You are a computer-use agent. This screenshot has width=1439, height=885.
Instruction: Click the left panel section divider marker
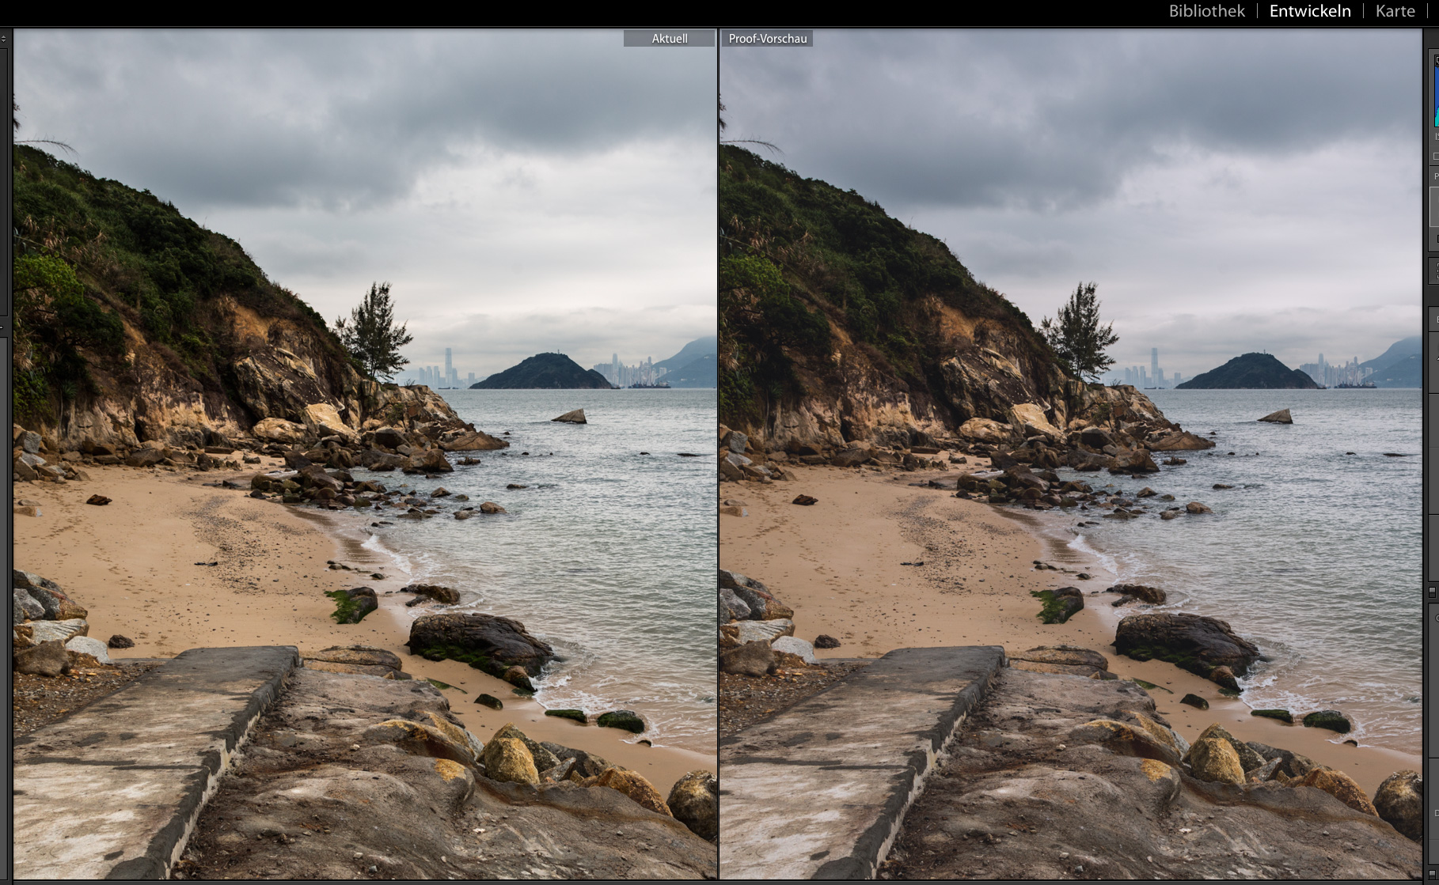click(x=3, y=327)
